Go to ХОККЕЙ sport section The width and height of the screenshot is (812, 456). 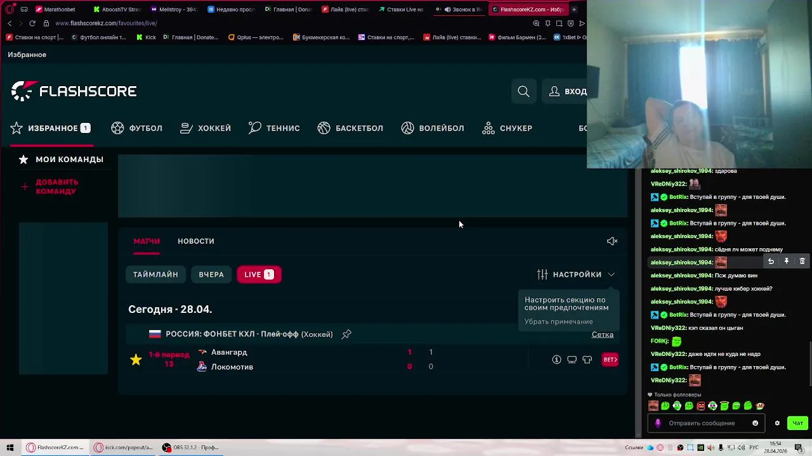click(206, 128)
